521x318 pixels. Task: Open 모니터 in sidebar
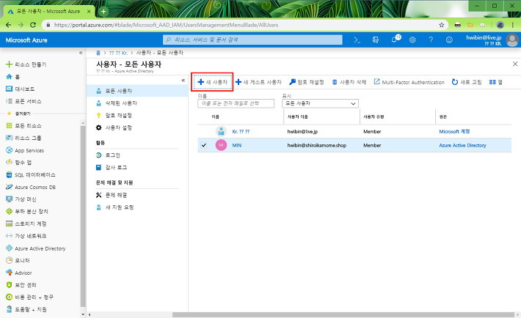point(18,261)
